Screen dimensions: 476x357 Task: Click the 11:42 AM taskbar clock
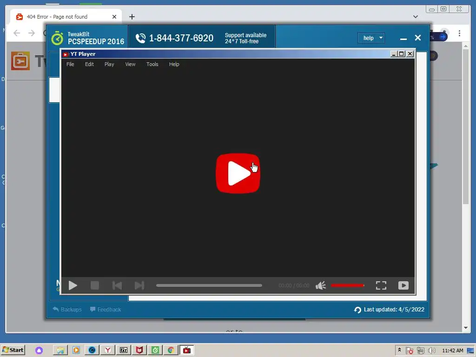click(452, 350)
